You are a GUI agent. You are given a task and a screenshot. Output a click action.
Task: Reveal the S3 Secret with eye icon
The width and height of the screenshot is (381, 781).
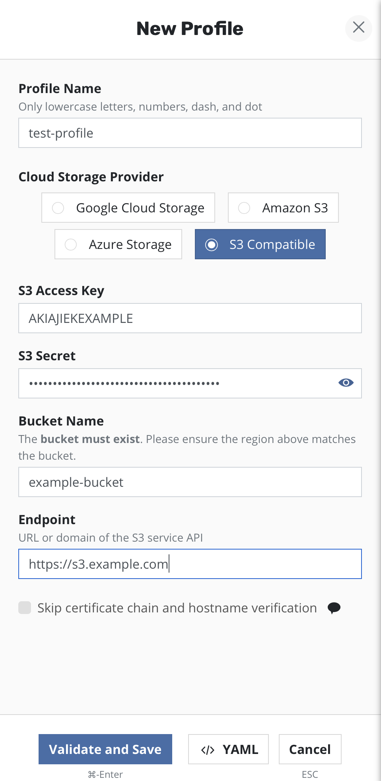tap(346, 383)
